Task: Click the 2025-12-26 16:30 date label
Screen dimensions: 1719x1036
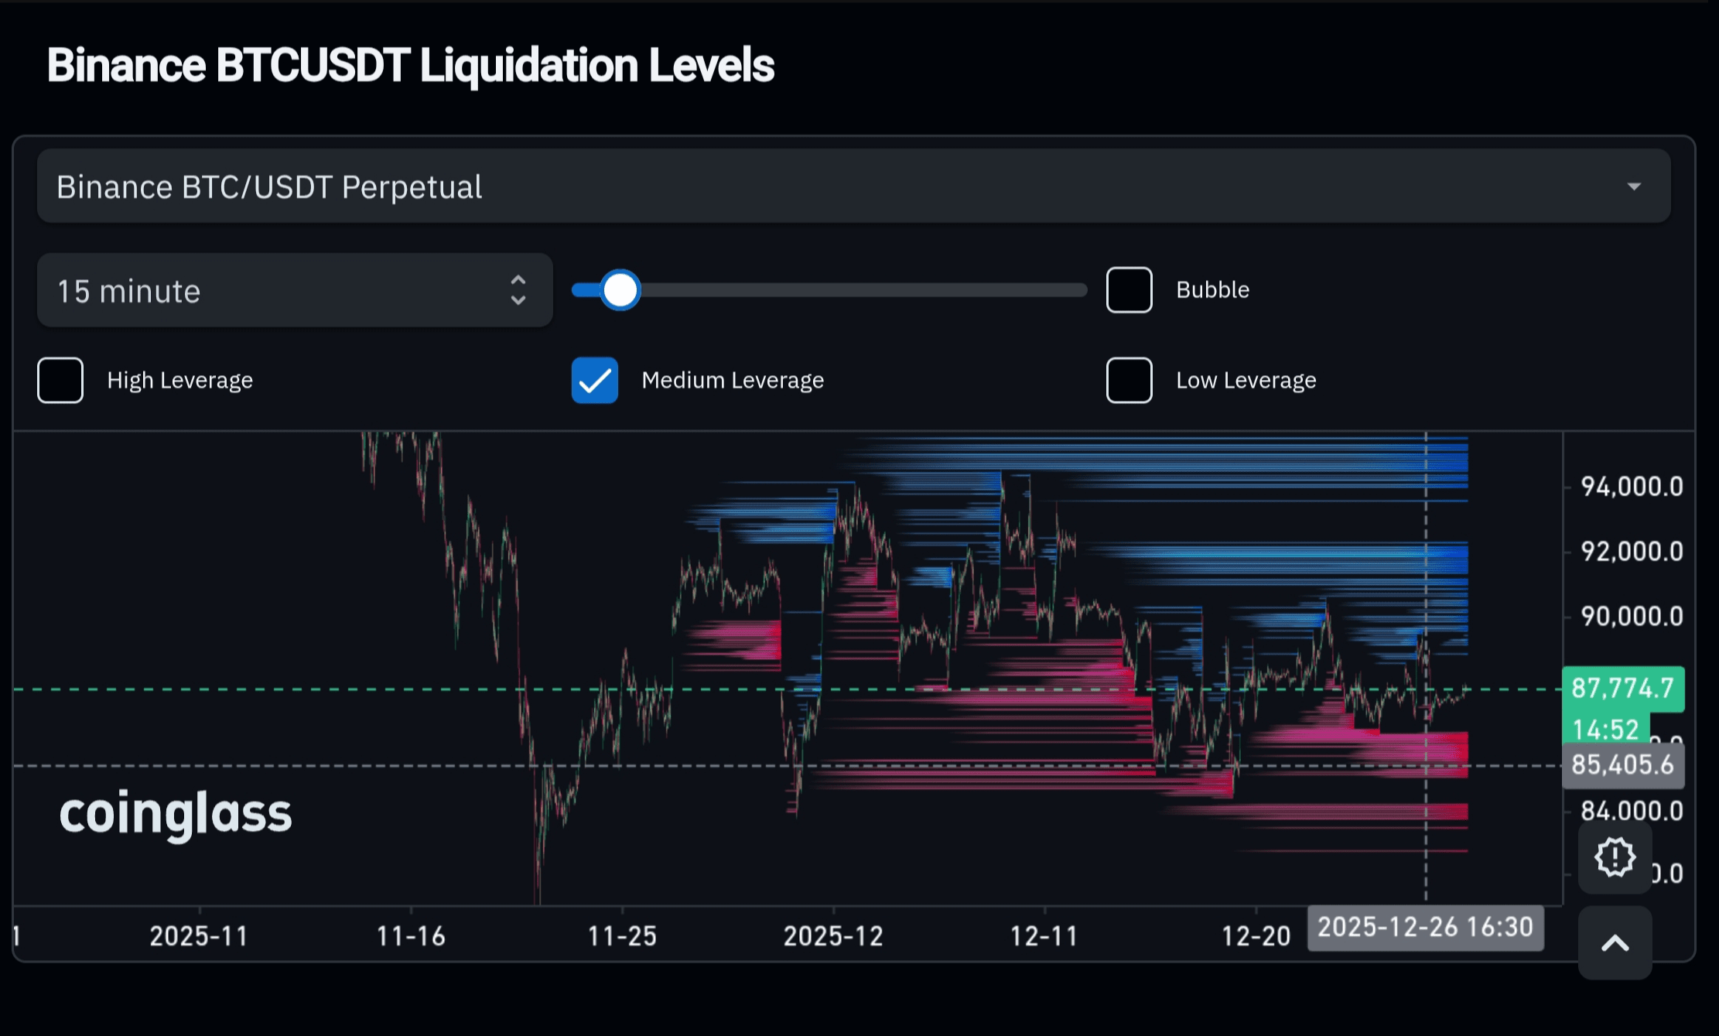Action: pos(1425,927)
